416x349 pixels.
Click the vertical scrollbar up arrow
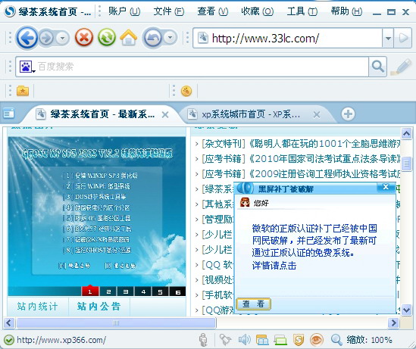(406, 133)
